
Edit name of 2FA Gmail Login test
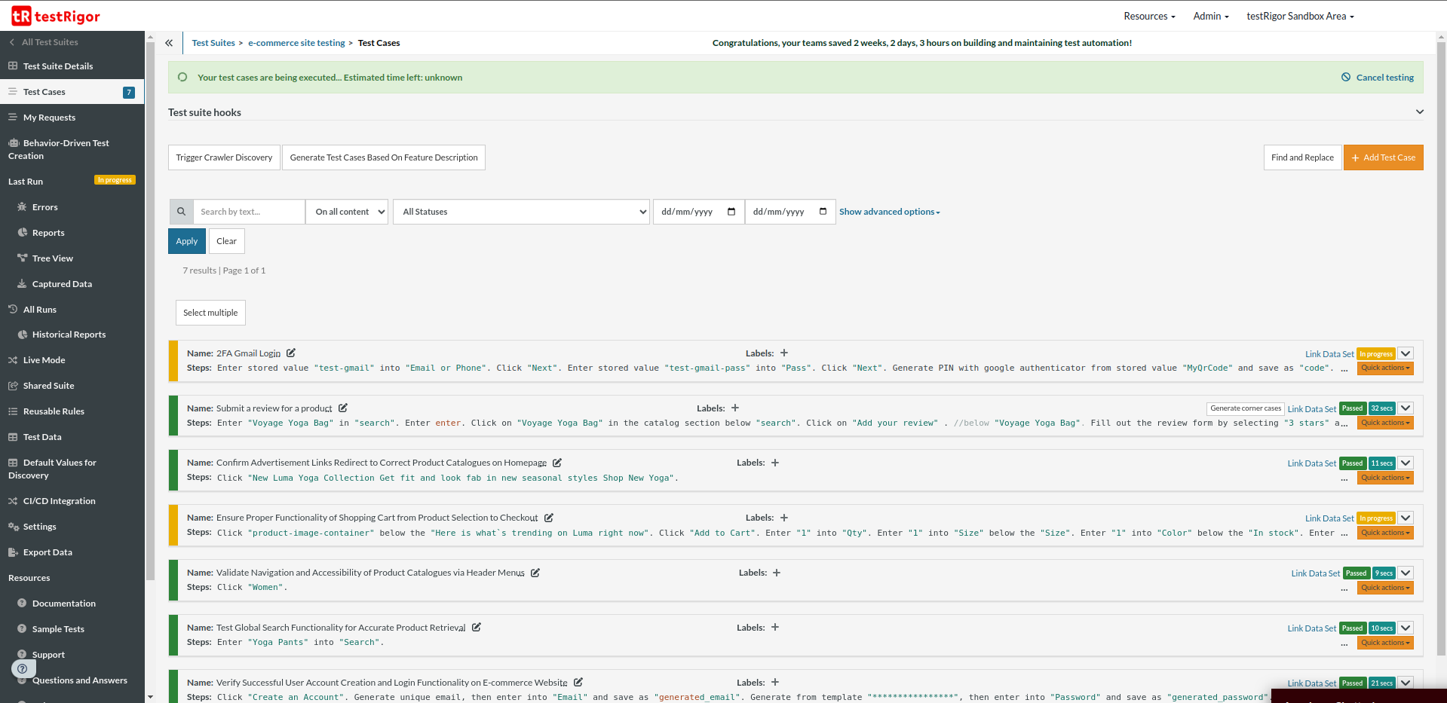pos(291,353)
